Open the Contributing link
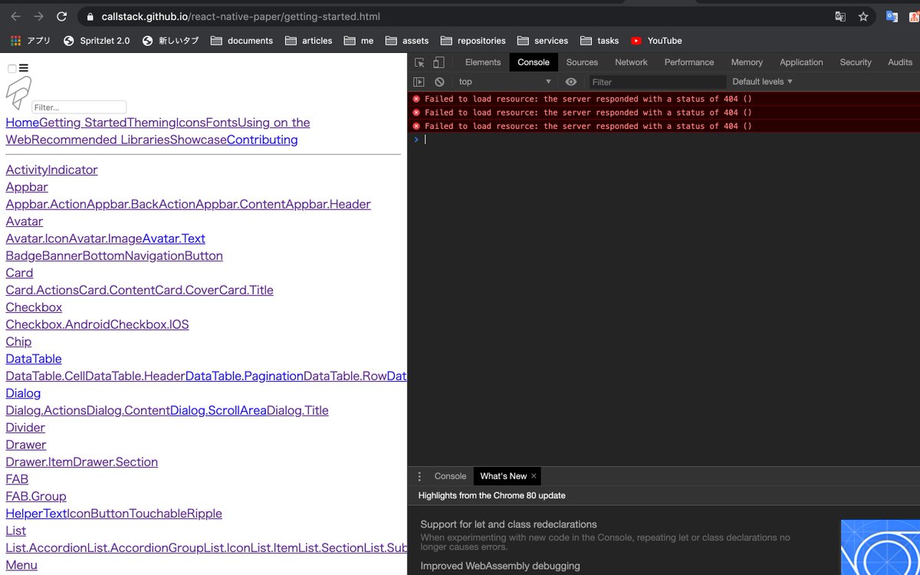Screen dimensions: 920x575 click(262, 140)
